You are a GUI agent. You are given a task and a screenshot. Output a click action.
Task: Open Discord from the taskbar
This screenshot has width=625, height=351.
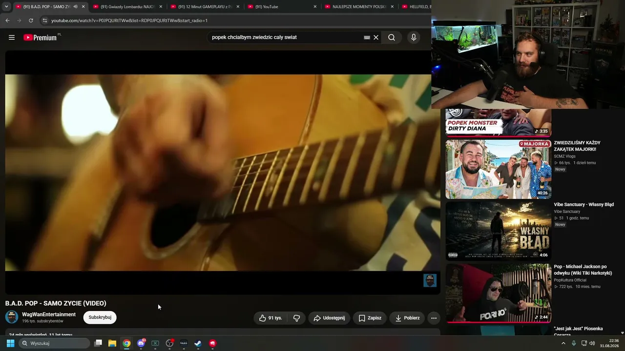tap(141, 343)
